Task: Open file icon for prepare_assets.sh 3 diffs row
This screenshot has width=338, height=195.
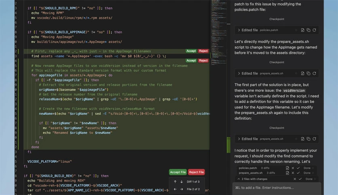Action: pyautogui.click(x=287, y=173)
